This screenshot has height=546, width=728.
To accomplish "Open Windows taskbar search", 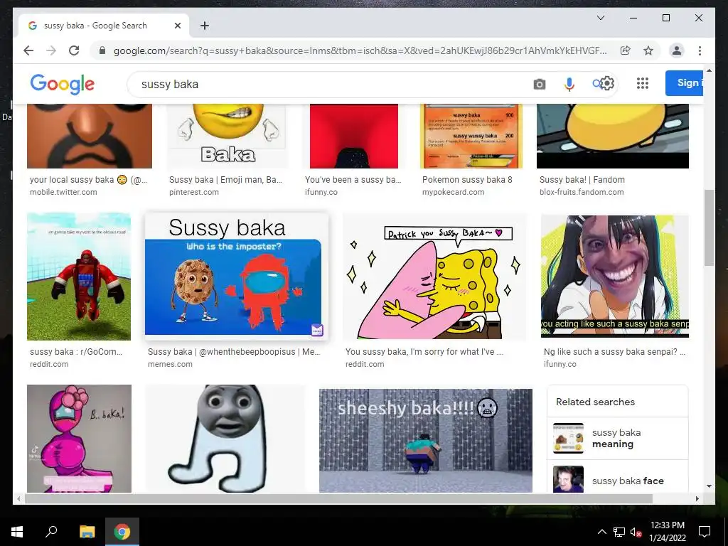I will 51,532.
